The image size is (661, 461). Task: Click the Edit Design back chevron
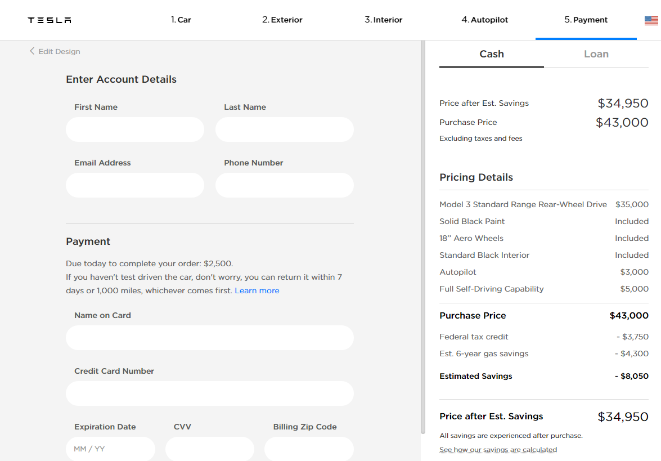tap(32, 51)
